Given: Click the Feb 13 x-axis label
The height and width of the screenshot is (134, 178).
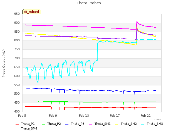Looking at the screenshot, I should pyautogui.click(x=84, y=116).
